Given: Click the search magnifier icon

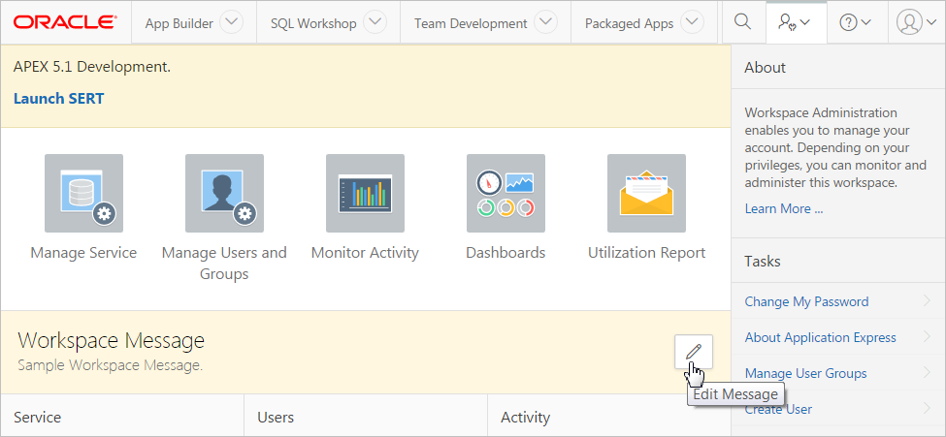Looking at the screenshot, I should [x=742, y=22].
